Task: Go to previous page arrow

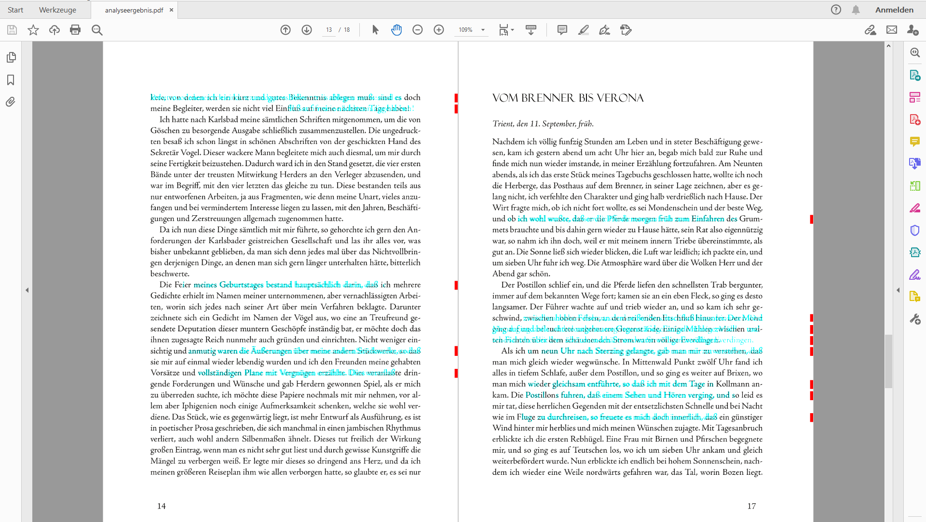Action: 286,30
